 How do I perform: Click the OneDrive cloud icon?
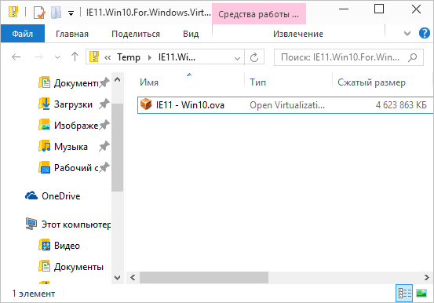click(31, 195)
